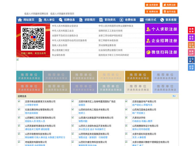The height and width of the screenshot is (146, 195).
Task: Click 微信扫码注册 purple button
Action: [x=162, y=52]
